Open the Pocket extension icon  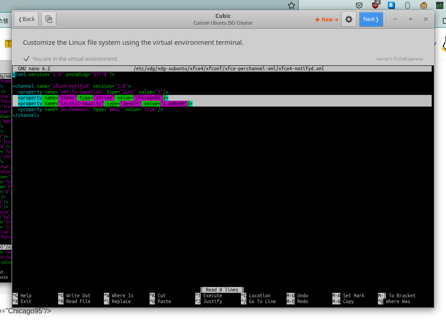(359, 5)
